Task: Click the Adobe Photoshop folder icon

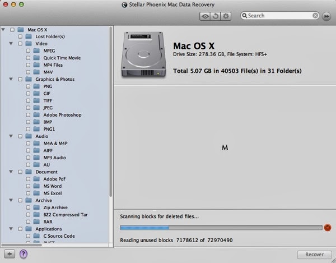Action: tap(36, 115)
